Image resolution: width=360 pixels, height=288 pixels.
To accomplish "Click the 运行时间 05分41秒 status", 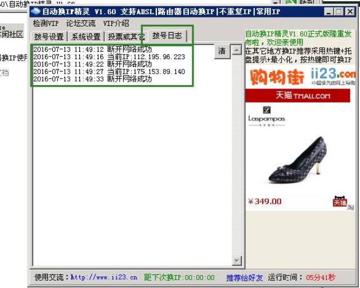I will (x=301, y=277).
